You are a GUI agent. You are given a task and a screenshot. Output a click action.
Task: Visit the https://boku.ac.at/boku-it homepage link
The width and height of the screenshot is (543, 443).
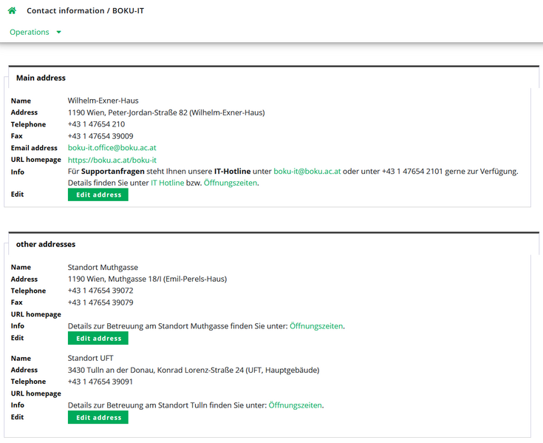click(x=112, y=160)
